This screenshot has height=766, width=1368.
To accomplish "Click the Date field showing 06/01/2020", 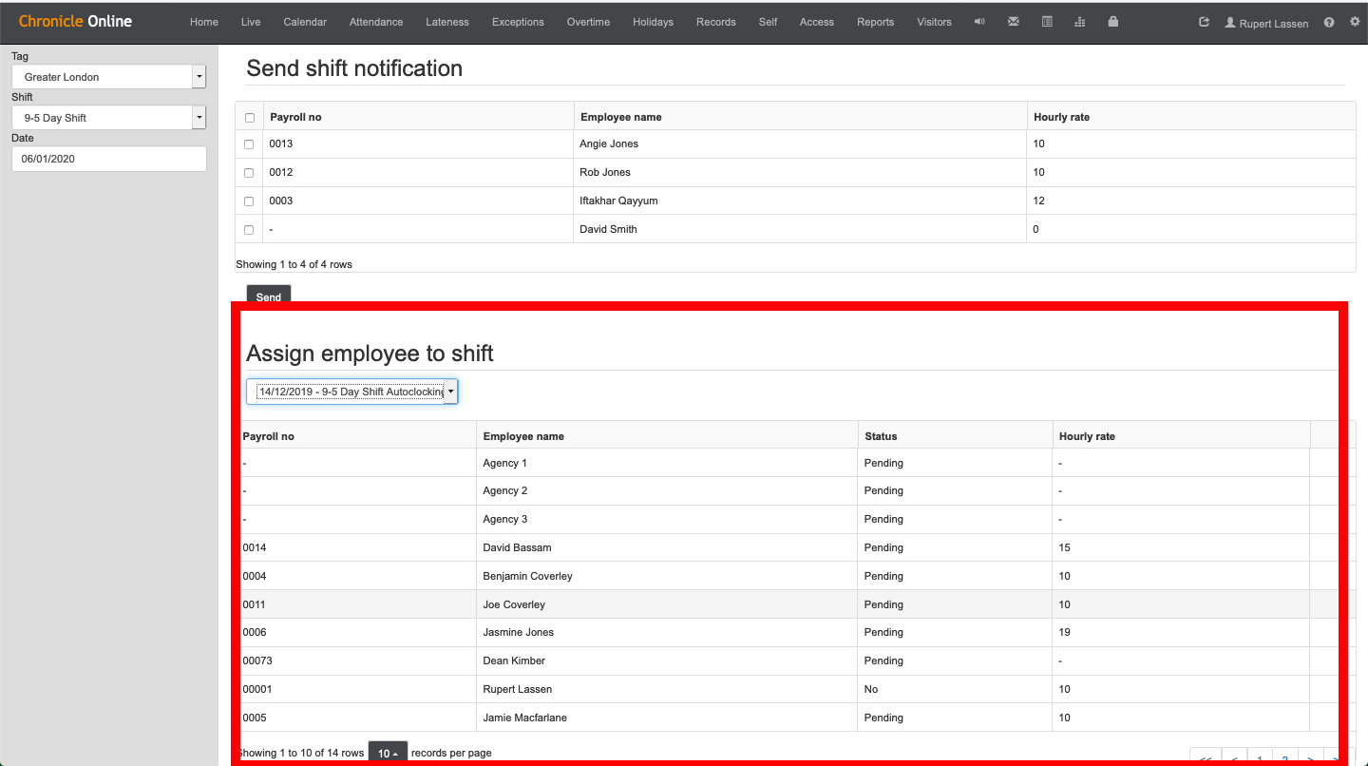I will coord(109,159).
